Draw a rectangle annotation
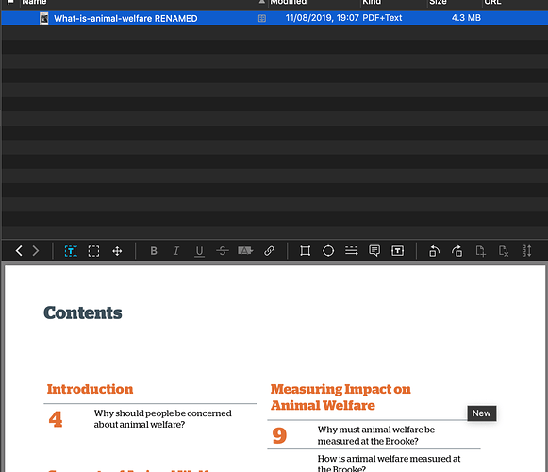 tap(305, 251)
